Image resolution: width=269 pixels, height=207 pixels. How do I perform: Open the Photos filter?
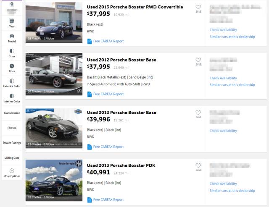point(12,128)
